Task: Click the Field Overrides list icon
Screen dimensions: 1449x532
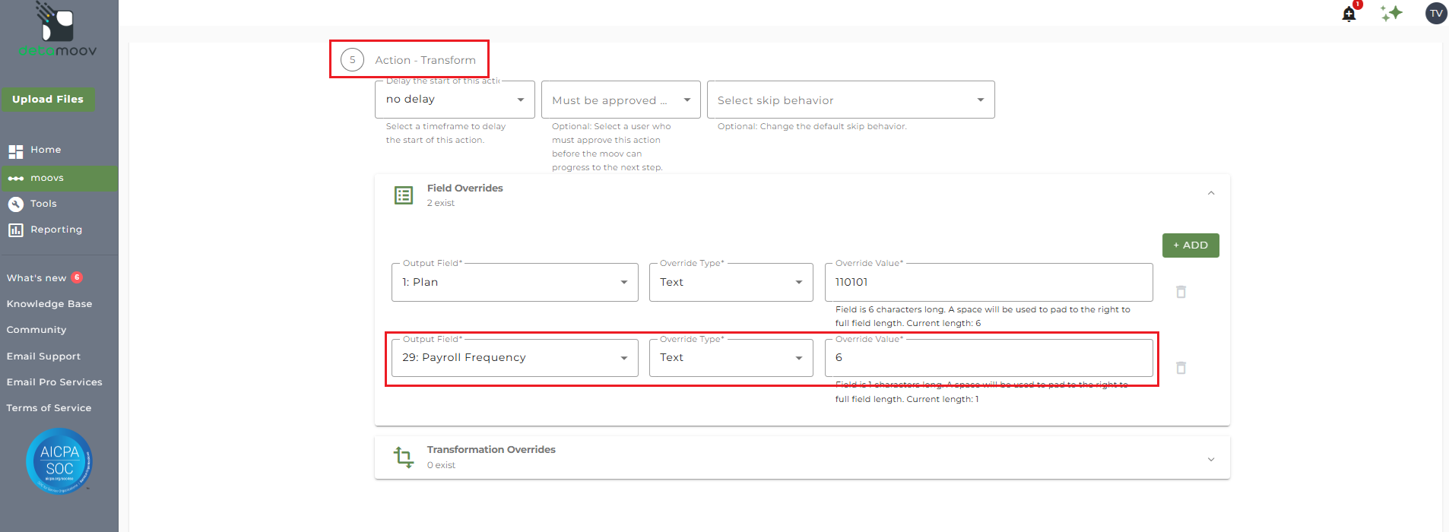Action: click(404, 195)
